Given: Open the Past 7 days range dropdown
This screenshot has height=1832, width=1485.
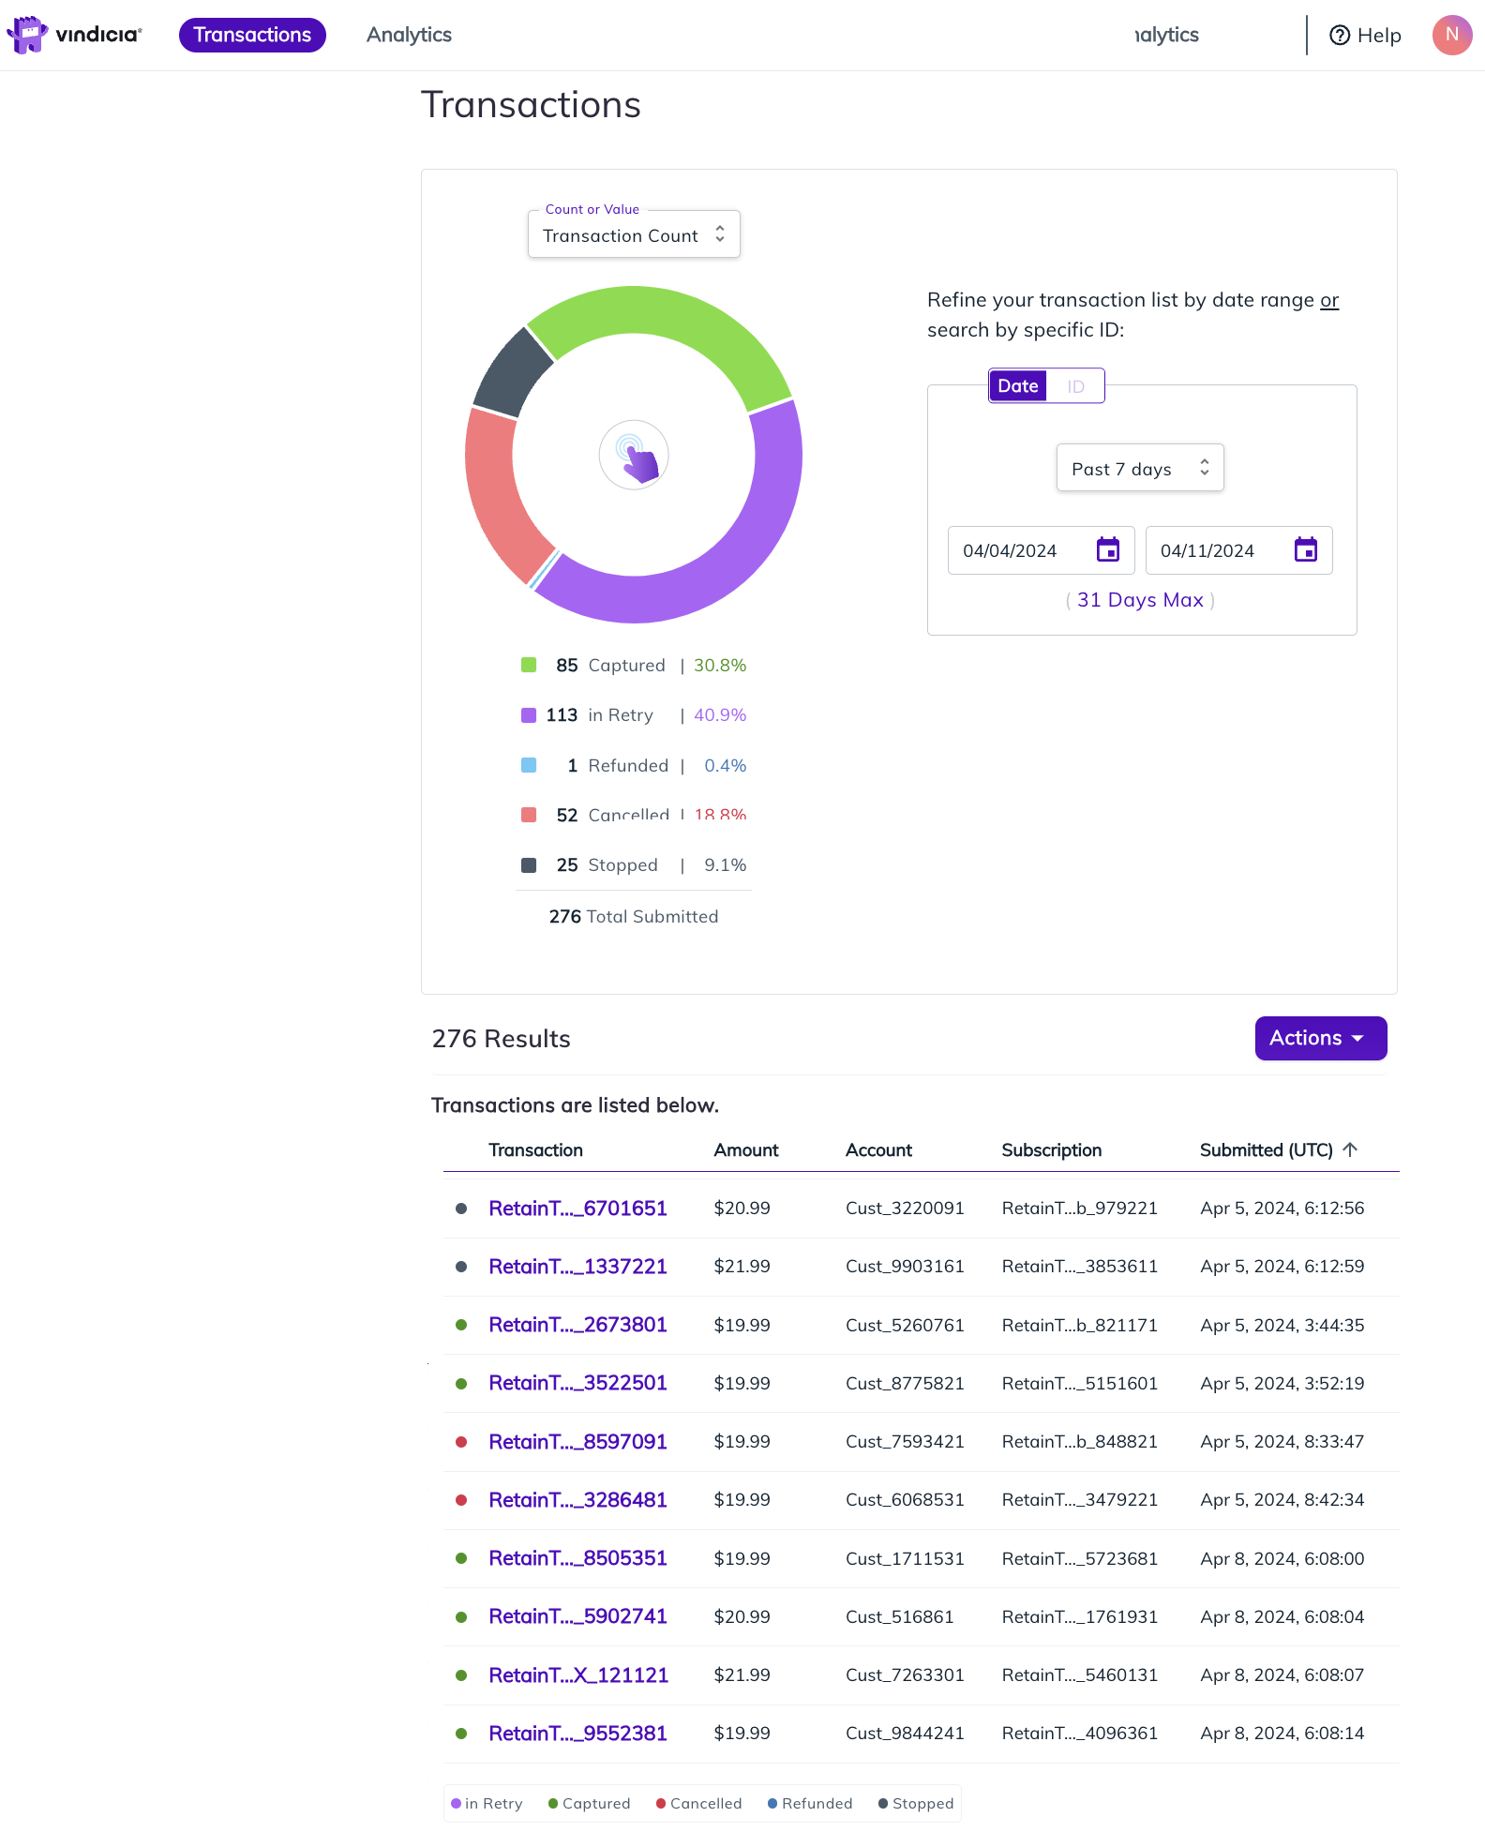Looking at the screenshot, I should 1140,468.
